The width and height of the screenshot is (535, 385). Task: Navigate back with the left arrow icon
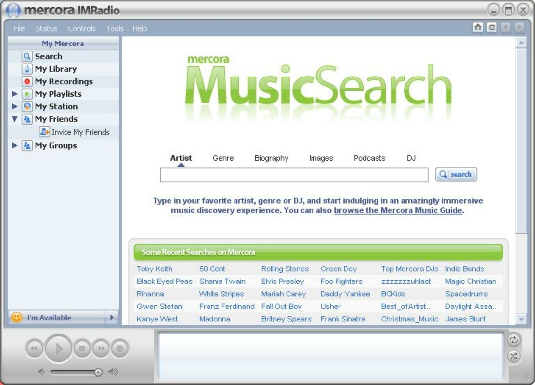pos(506,27)
